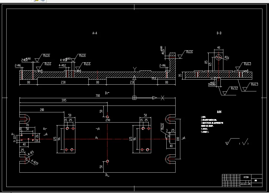Viewport: 269px width, 193px height.
Task: Click the general roughness symbol above title block
Action: pos(232,141)
